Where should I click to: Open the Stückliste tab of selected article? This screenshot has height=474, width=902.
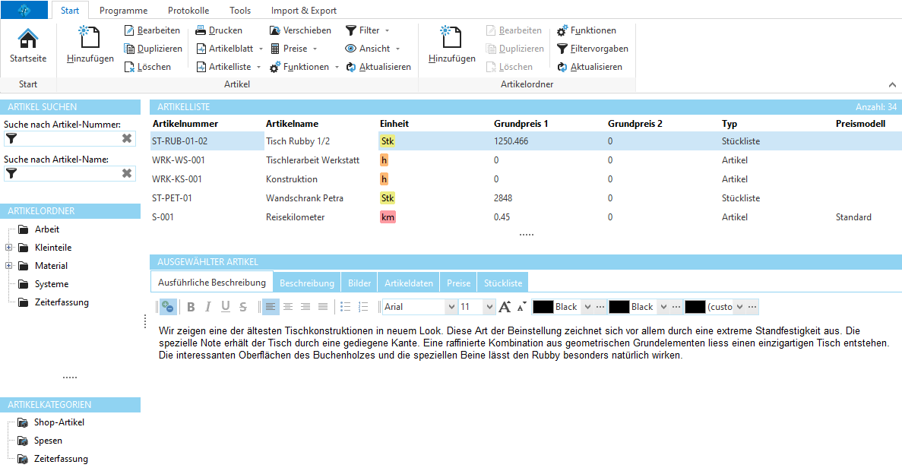click(503, 283)
